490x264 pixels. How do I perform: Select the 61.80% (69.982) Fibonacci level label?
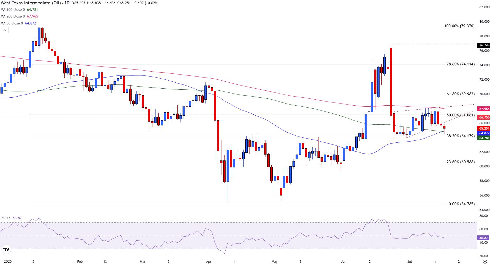tap(460, 94)
